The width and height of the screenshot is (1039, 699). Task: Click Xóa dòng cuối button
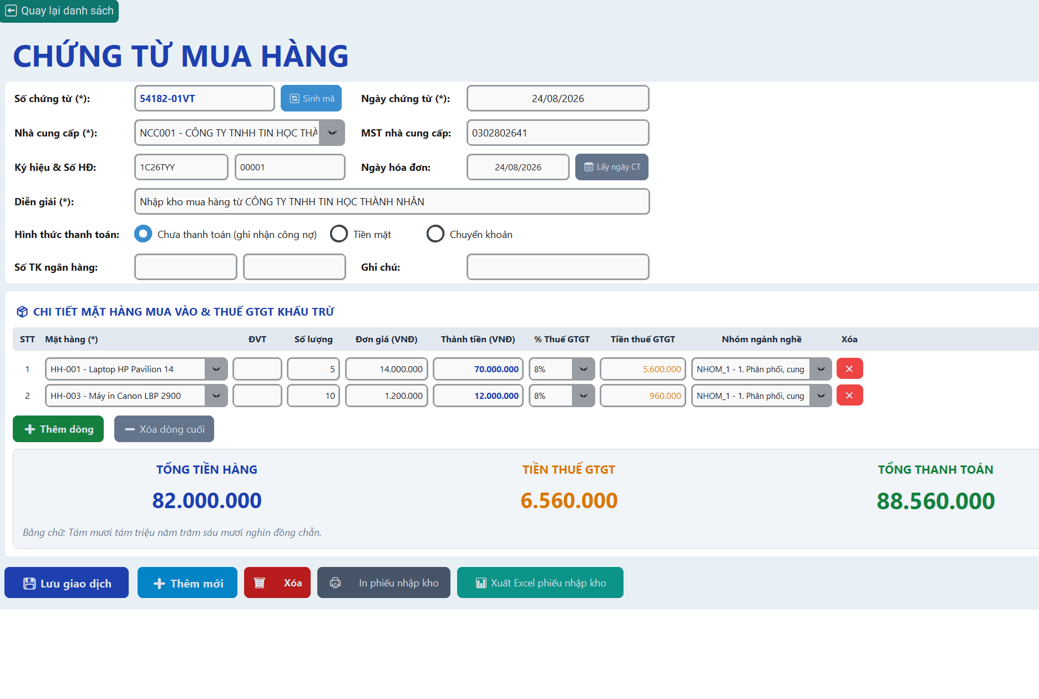(164, 429)
